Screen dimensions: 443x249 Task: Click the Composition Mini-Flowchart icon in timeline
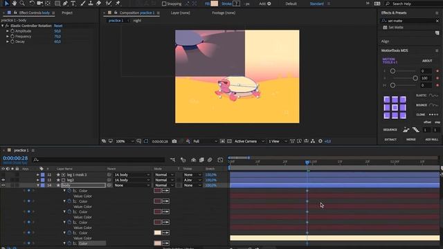[x=172, y=160]
